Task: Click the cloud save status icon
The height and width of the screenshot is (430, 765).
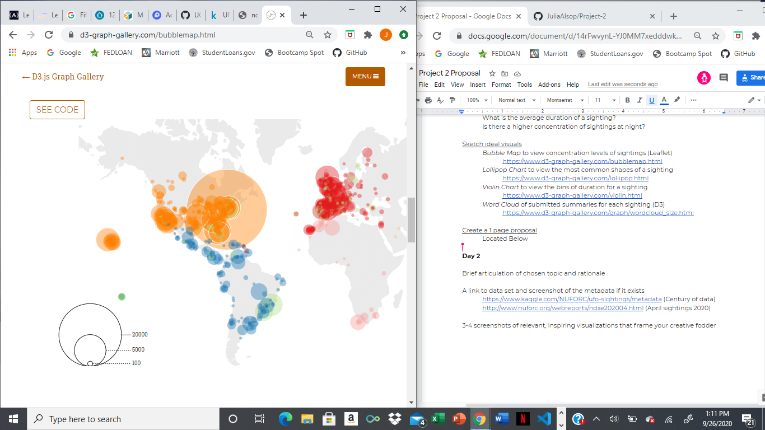Action: point(517,73)
